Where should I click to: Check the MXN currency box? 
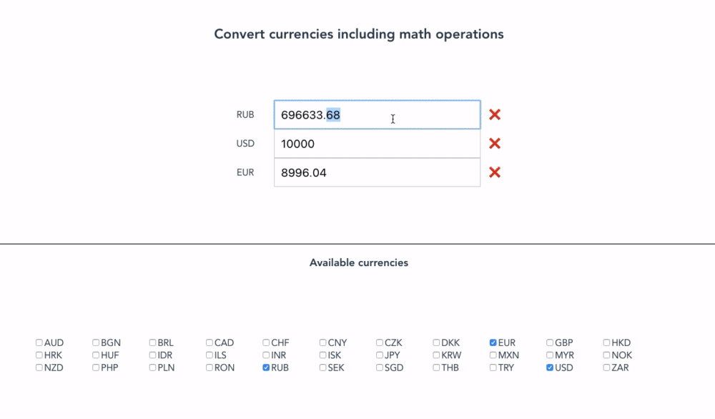coord(493,355)
